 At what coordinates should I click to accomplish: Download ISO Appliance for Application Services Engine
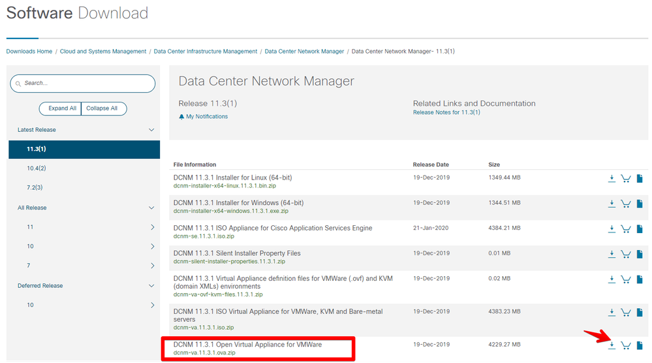(x=612, y=229)
